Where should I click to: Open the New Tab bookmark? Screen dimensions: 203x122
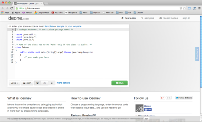coord(108,13)
